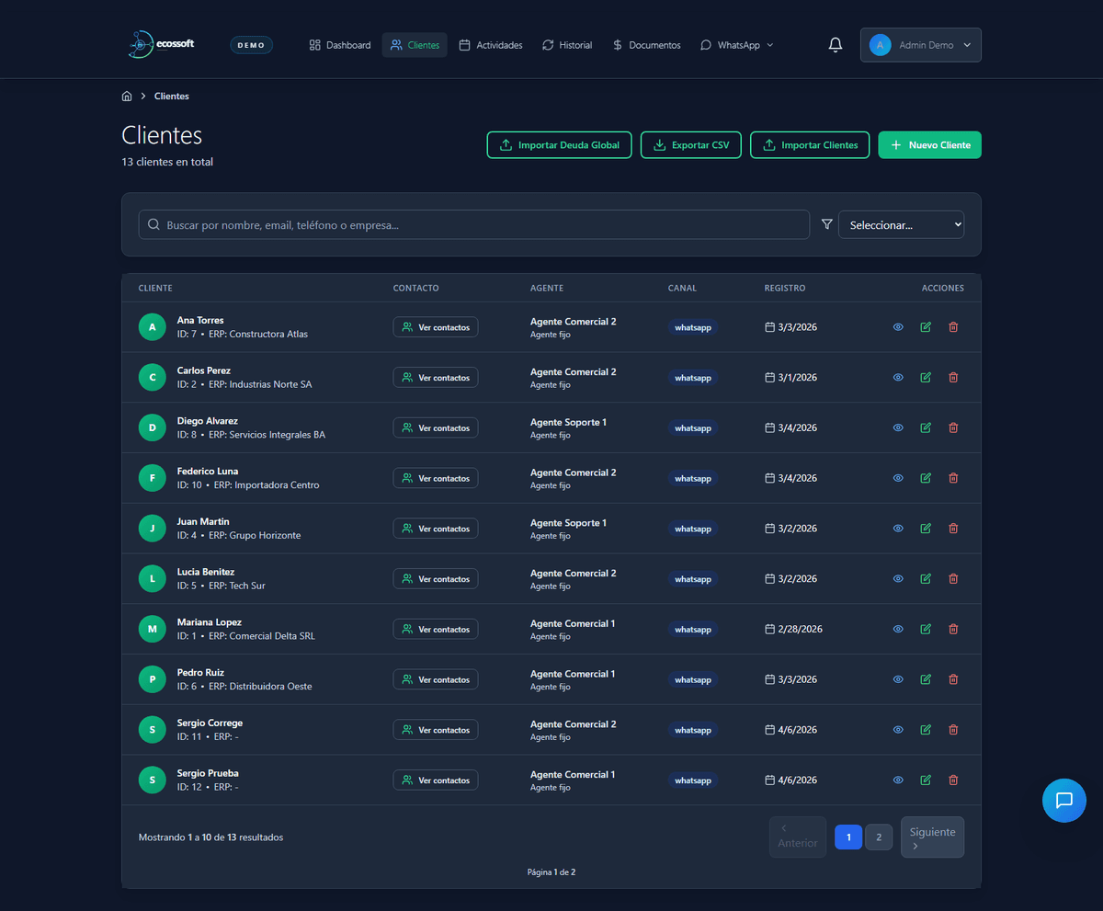Edit Diego Alvarez client
Screen dimensions: 1103x911
pos(926,427)
